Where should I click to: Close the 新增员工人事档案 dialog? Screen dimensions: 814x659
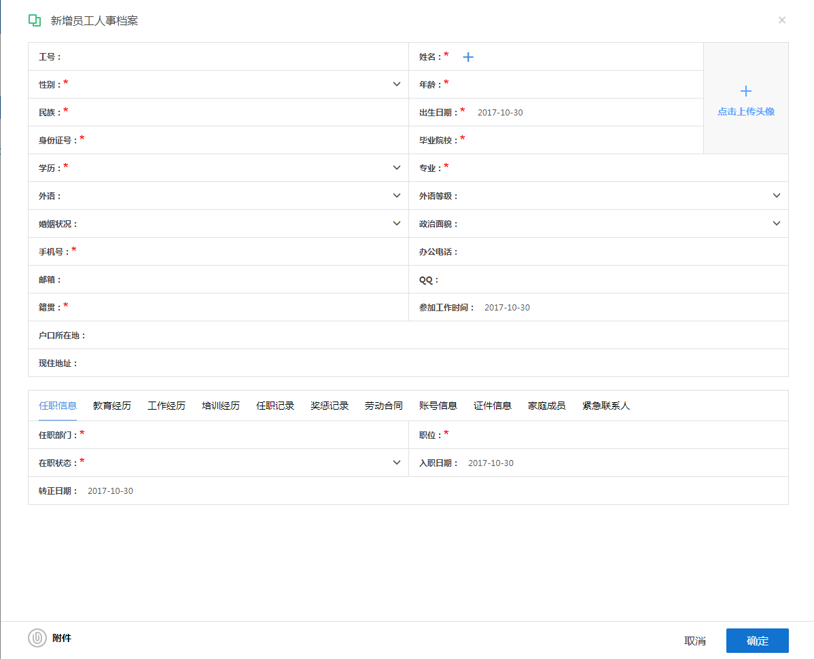782,20
